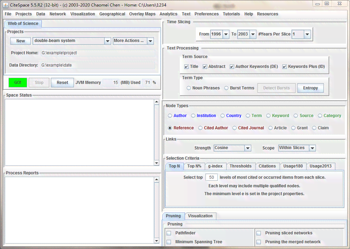Switch to the Usage2013 tab

321,166
